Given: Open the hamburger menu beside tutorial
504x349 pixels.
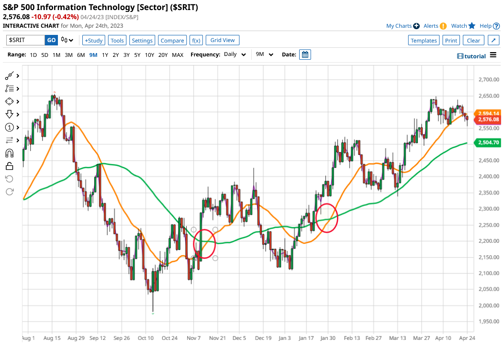Looking at the screenshot, I should 493,55.
